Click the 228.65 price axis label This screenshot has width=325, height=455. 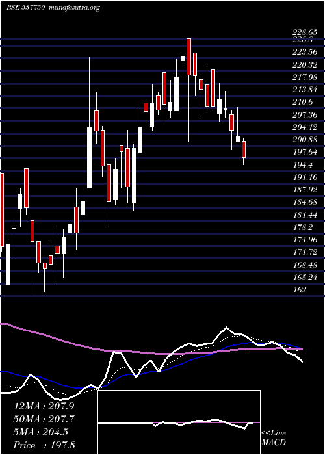click(x=305, y=33)
